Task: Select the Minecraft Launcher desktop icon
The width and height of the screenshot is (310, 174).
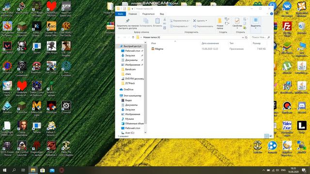Action: pos(22,29)
